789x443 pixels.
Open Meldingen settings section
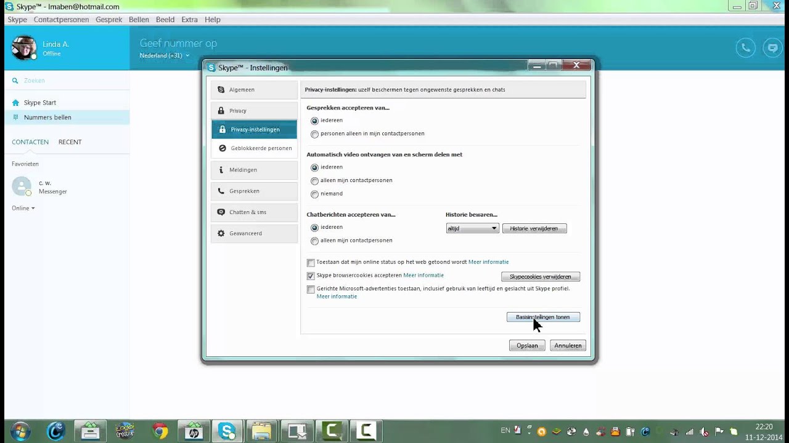(x=254, y=170)
